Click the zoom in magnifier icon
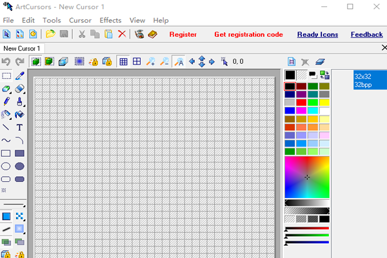This screenshot has height=258, width=387. [151, 62]
